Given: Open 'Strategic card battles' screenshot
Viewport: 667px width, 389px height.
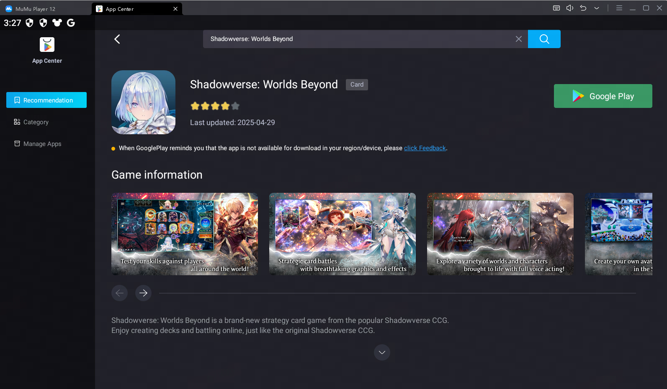Looking at the screenshot, I should (x=343, y=234).
